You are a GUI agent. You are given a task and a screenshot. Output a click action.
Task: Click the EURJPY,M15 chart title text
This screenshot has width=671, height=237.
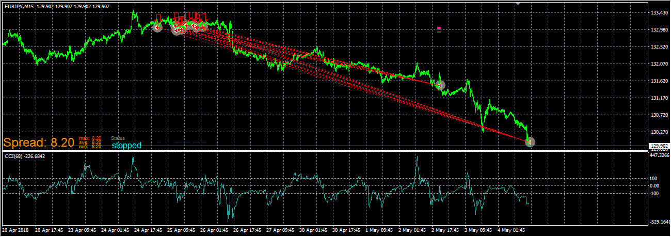pyautogui.click(x=19, y=7)
